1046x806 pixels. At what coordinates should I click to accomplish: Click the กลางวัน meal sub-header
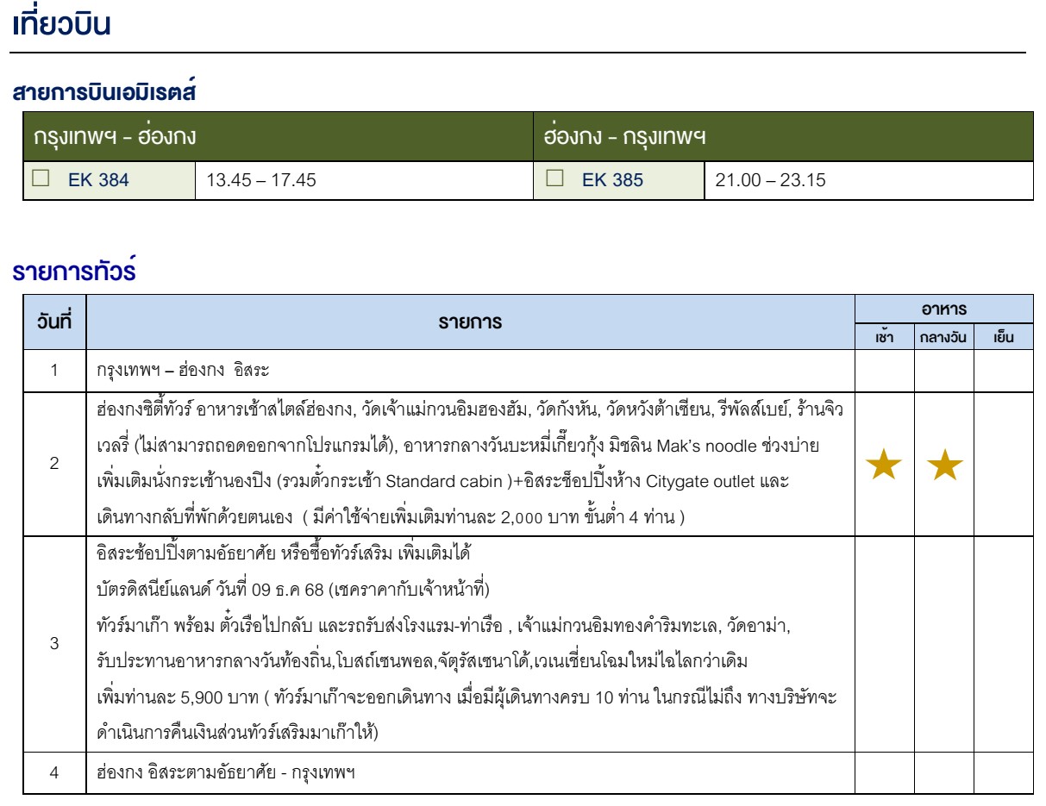point(943,338)
